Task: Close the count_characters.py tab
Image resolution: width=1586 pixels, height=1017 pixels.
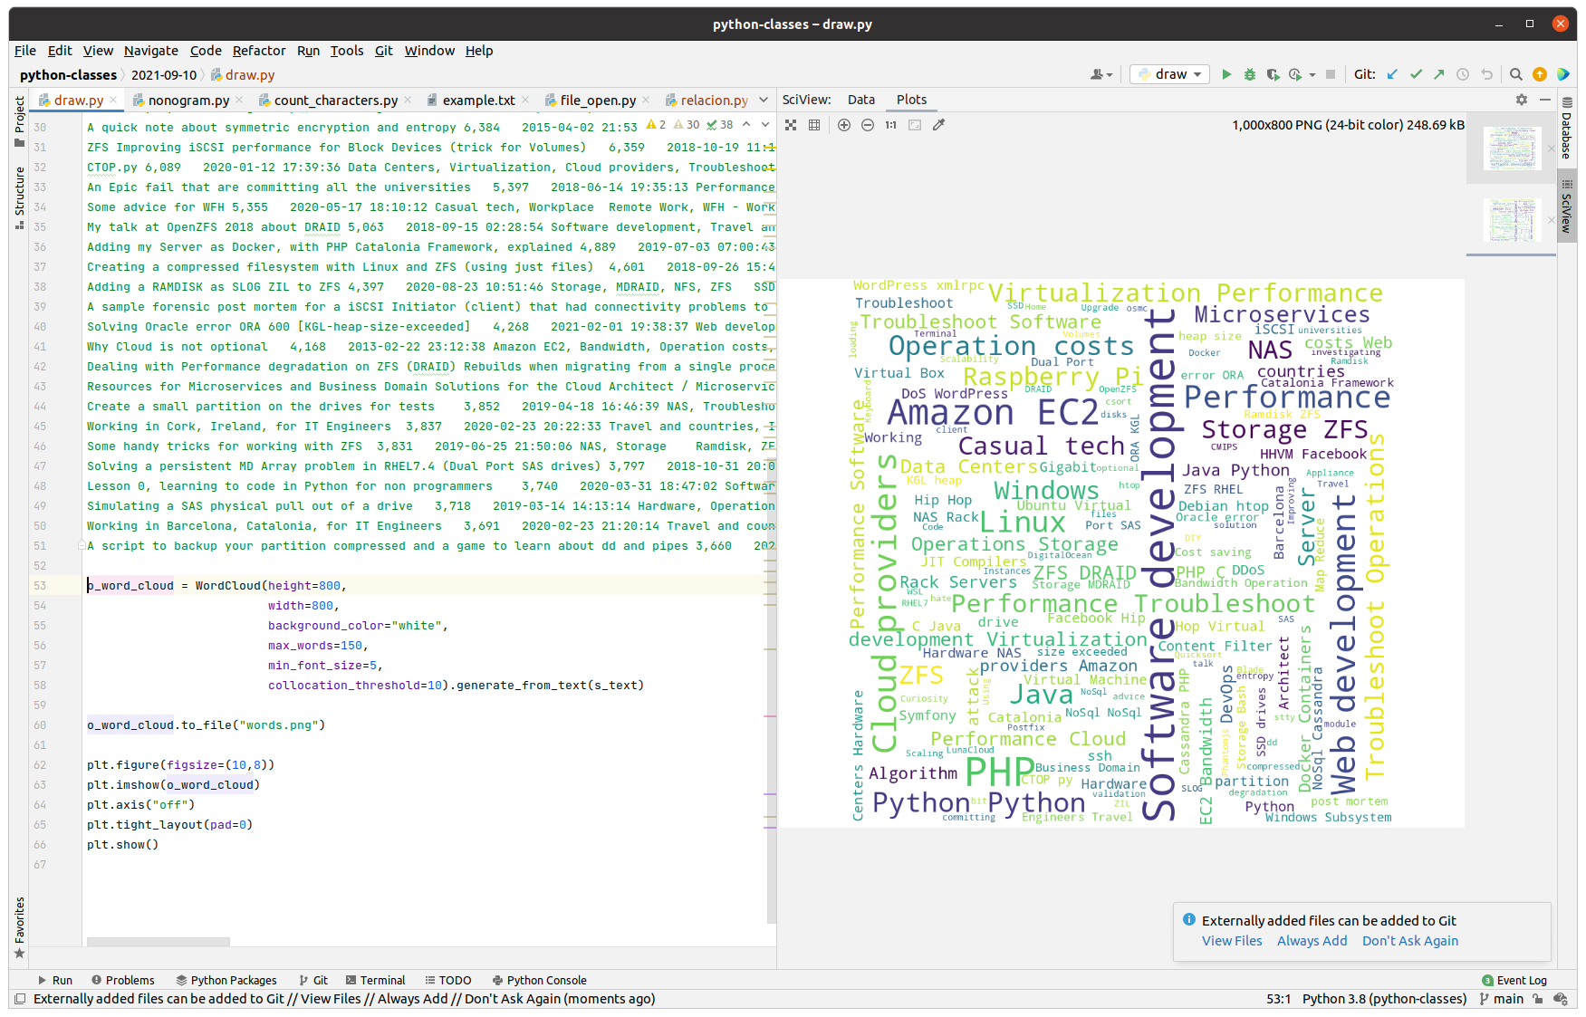Action: [408, 100]
